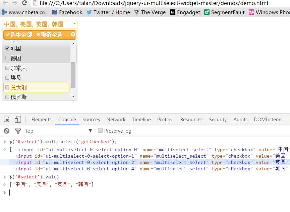Open the cnbeta bookmark icon
Image resolution: width=290 pixels, height=212 pixels.
[4, 12]
